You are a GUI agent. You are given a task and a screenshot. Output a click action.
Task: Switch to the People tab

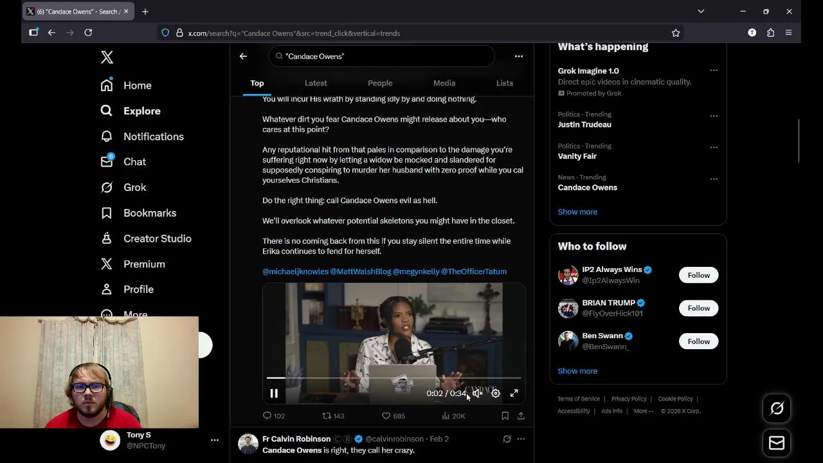[380, 83]
